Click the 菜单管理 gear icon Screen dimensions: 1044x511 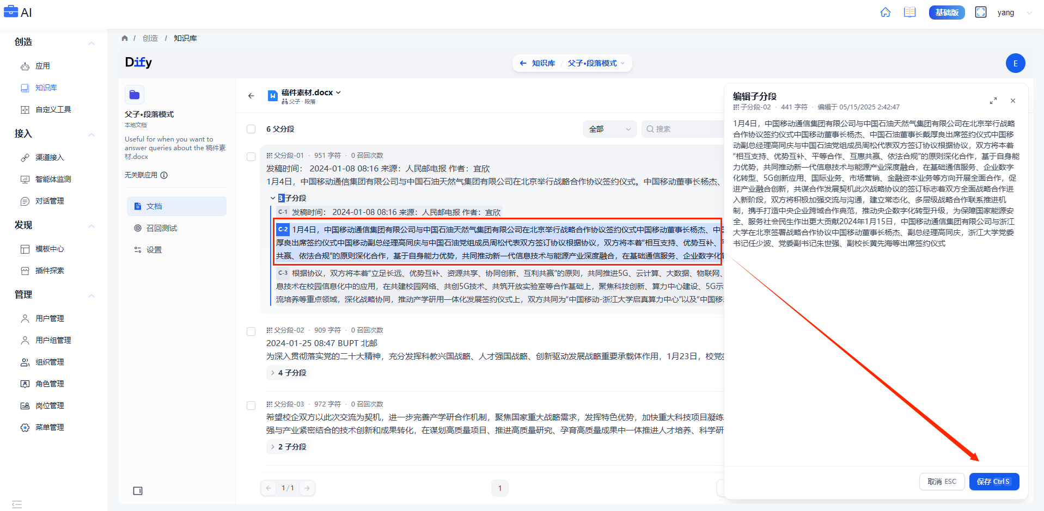coord(25,427)
